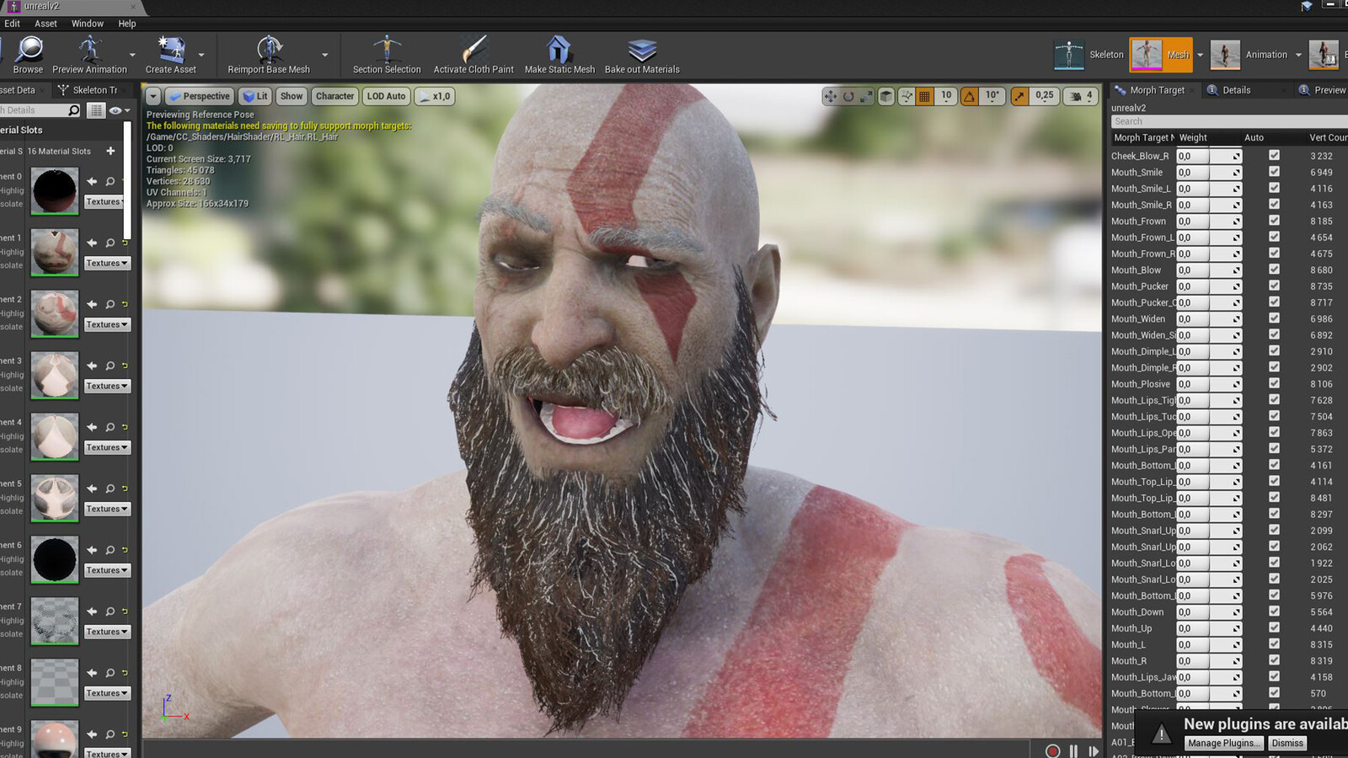Click the x1,0 playback speed button
This screenshot has height=758, width=1348.
[435, 96]
